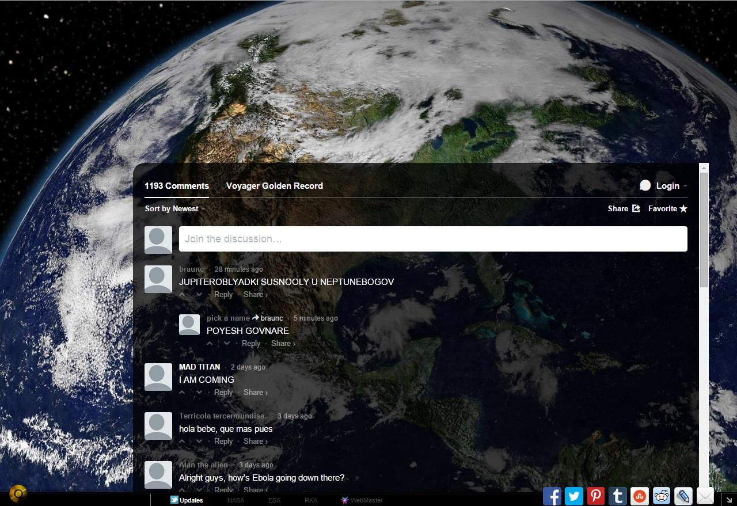The image size is (737, 506).
Task: Share page on StumbleUpon
Action: [640, 496]
